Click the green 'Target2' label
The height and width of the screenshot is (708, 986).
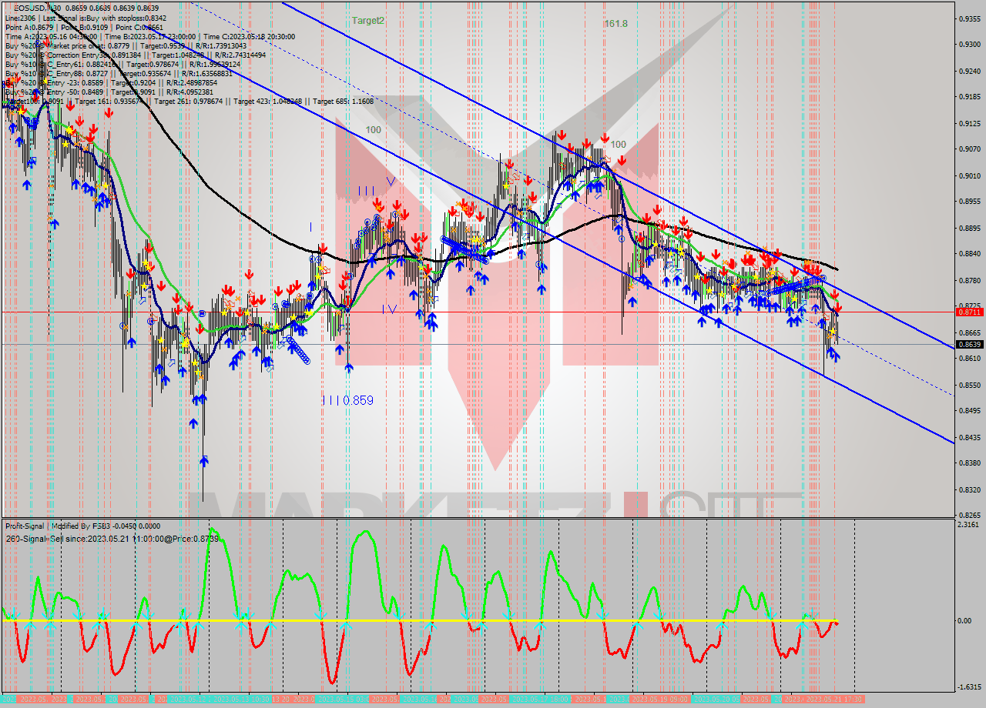368,21
